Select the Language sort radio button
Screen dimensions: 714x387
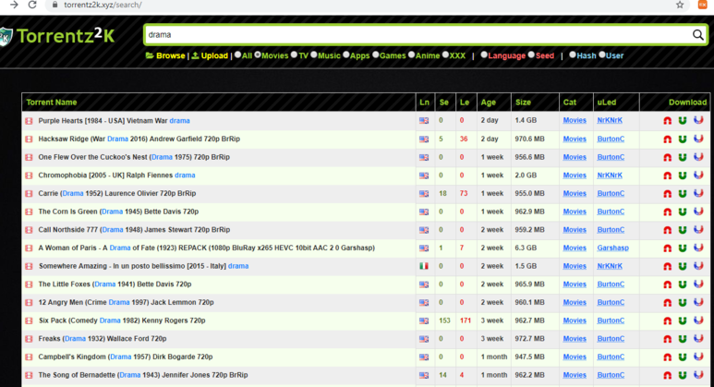point(484,55)
